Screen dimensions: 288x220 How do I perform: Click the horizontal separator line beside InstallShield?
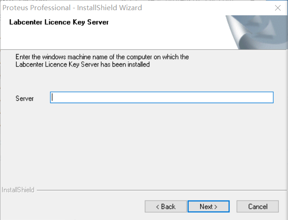click(x=157, y=190)
